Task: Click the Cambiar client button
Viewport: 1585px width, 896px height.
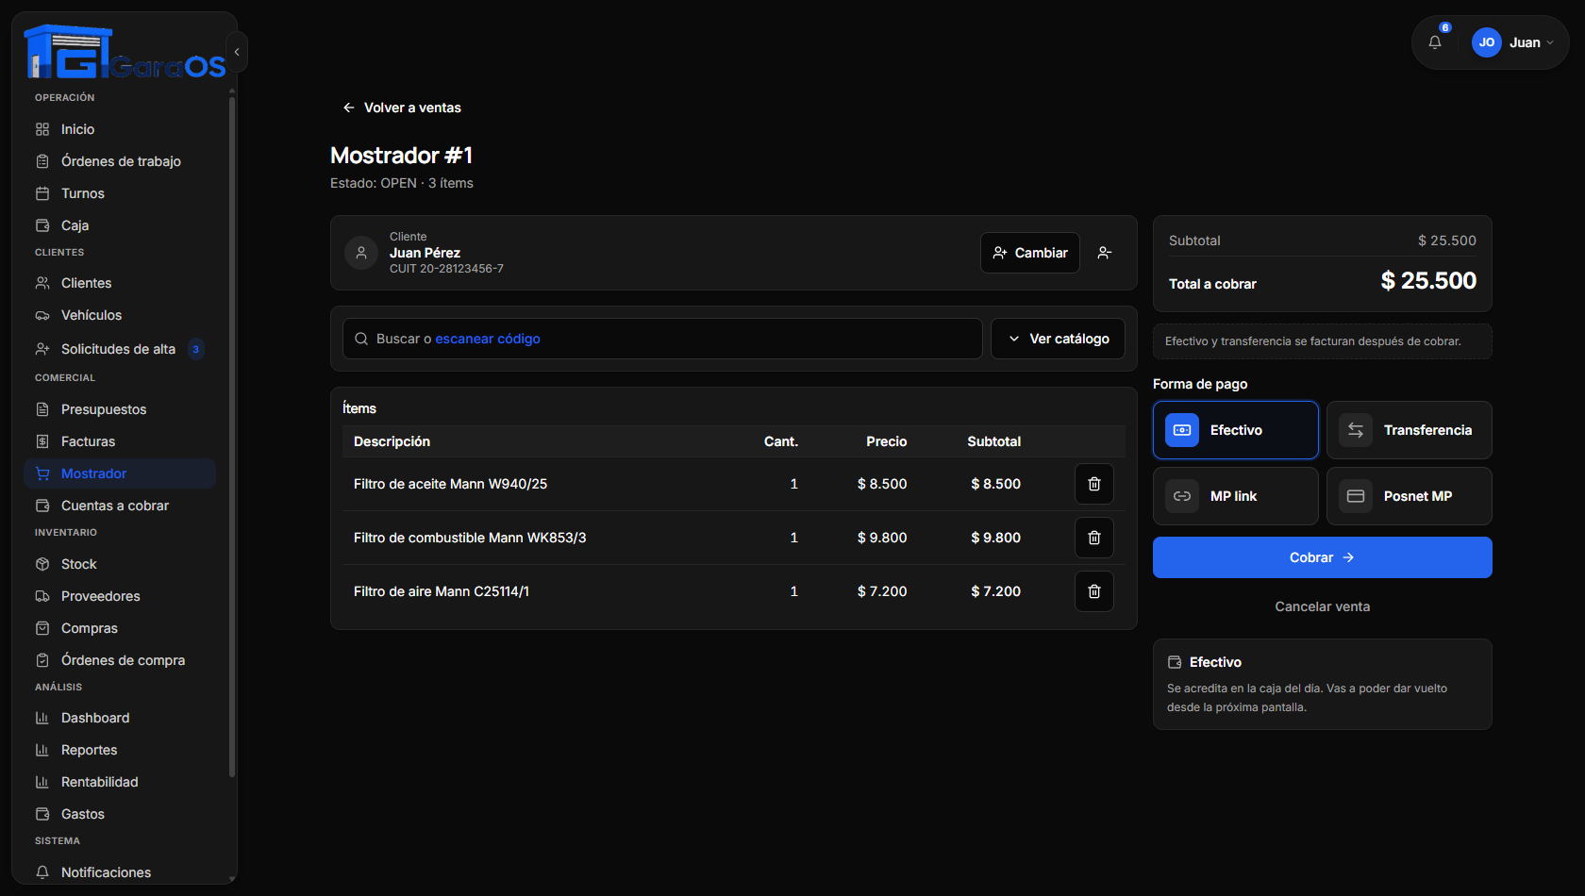Action: tap(1030, 253)
